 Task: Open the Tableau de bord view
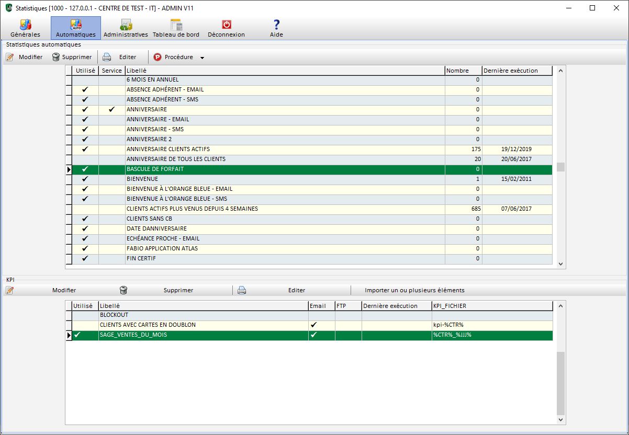pos(176,28)
